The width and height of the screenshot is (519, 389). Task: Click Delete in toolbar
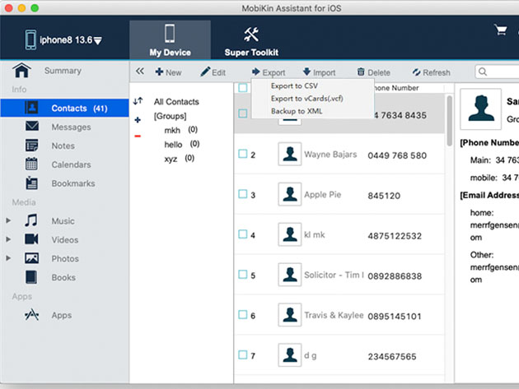[x=374, y=72]
